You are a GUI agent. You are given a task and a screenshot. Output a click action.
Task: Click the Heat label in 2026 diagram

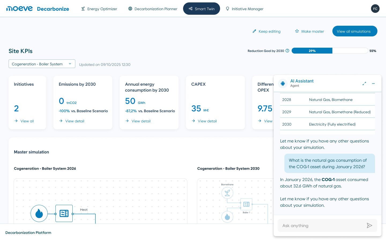coord(84,210)
